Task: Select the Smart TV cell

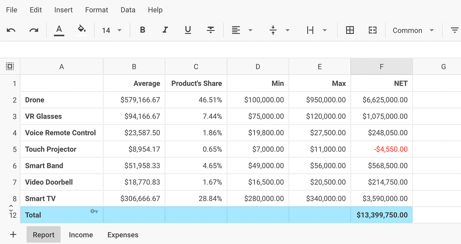Action: click(x=62, y=198)
